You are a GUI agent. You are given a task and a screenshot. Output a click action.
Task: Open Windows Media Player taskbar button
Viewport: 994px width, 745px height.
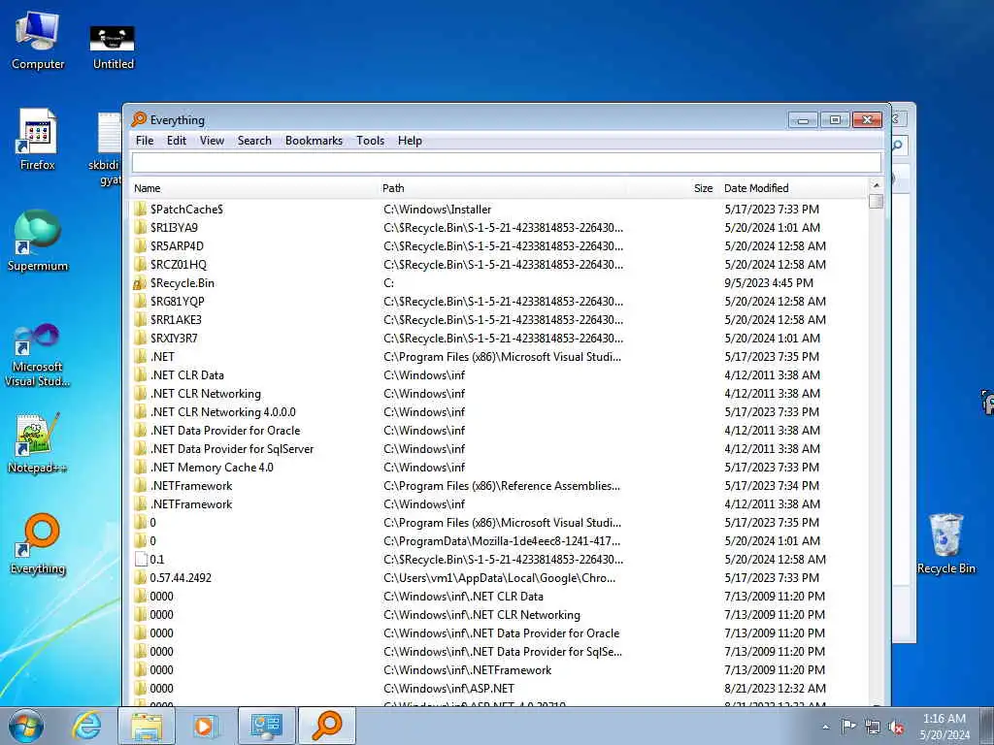tap(205, 726)
